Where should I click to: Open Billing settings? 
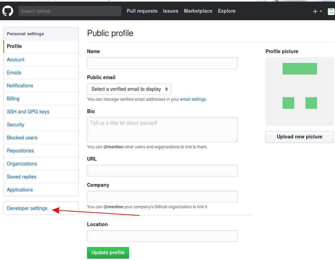pos(41,99)
